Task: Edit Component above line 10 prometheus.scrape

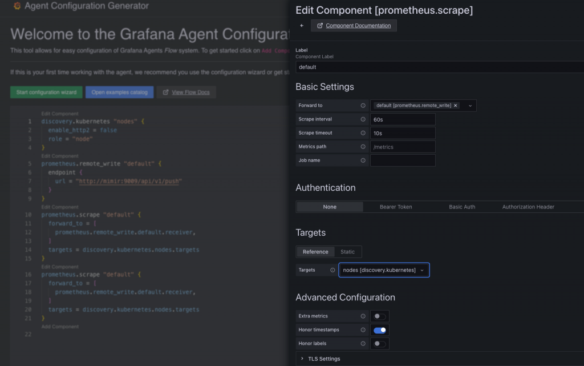Action: [x=59, y=207]
